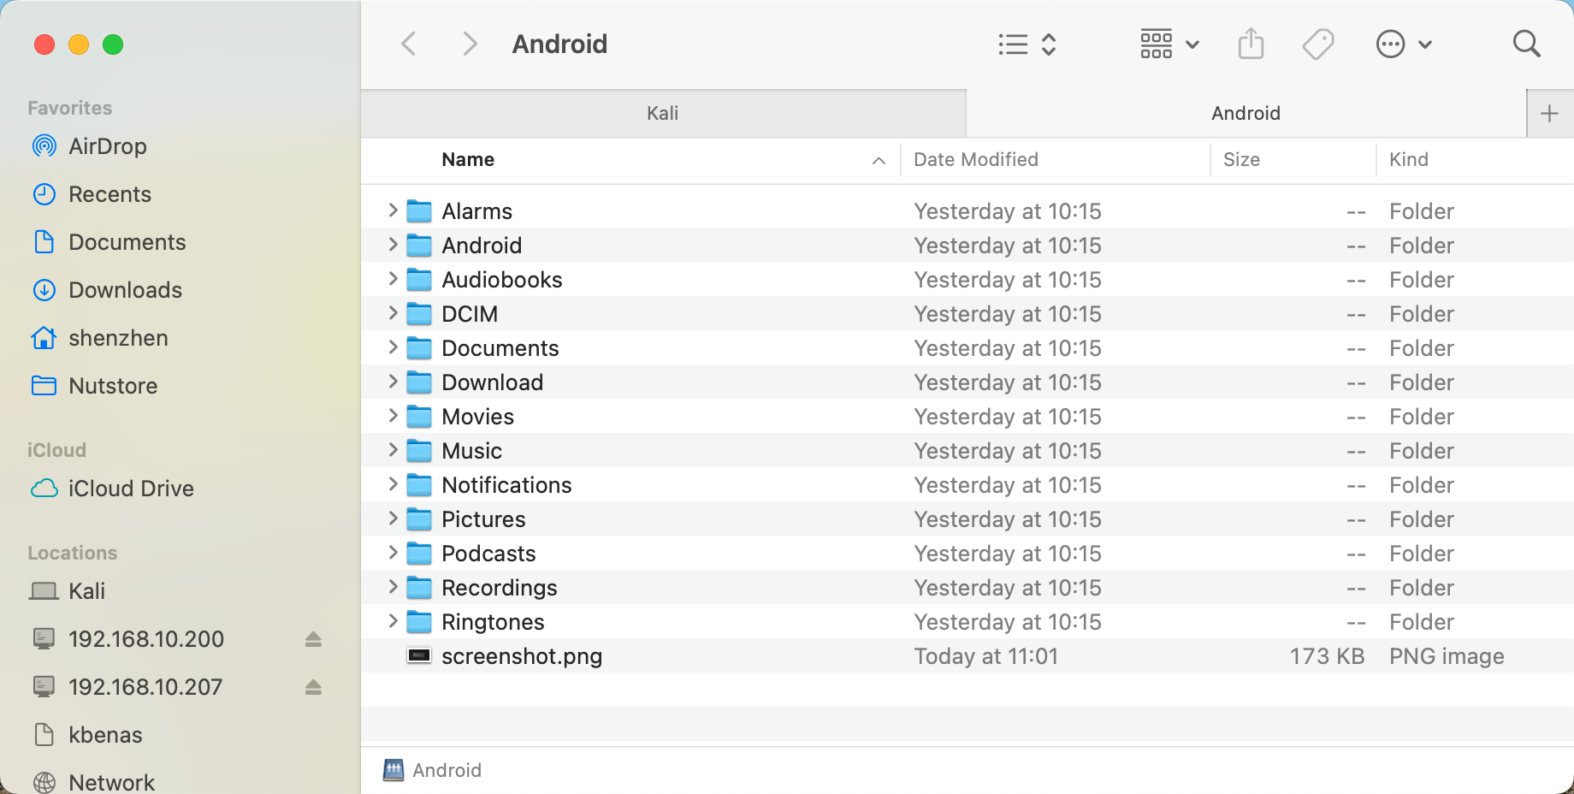
Task: Open the More actions ellipsis menu
Action: (x=1403, y=44)
